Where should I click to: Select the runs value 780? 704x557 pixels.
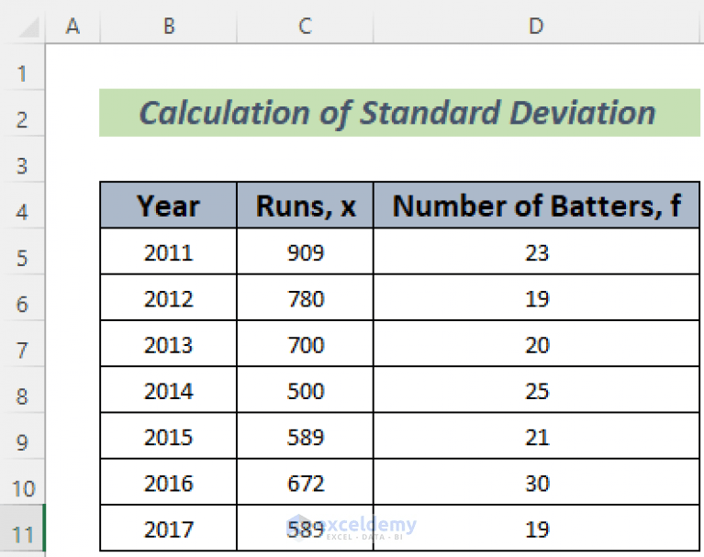tap(306, 298)
